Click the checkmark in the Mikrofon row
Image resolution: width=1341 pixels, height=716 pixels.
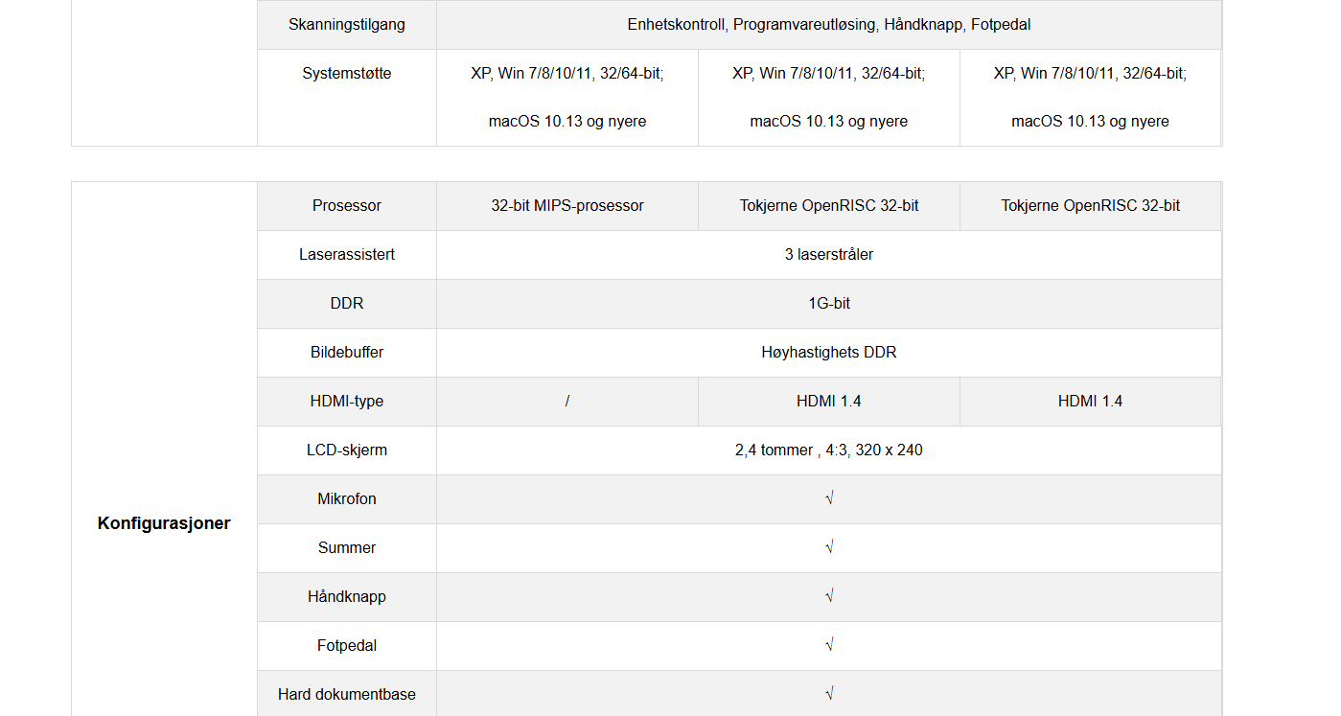pyautogui.click(x=829, y=498)
